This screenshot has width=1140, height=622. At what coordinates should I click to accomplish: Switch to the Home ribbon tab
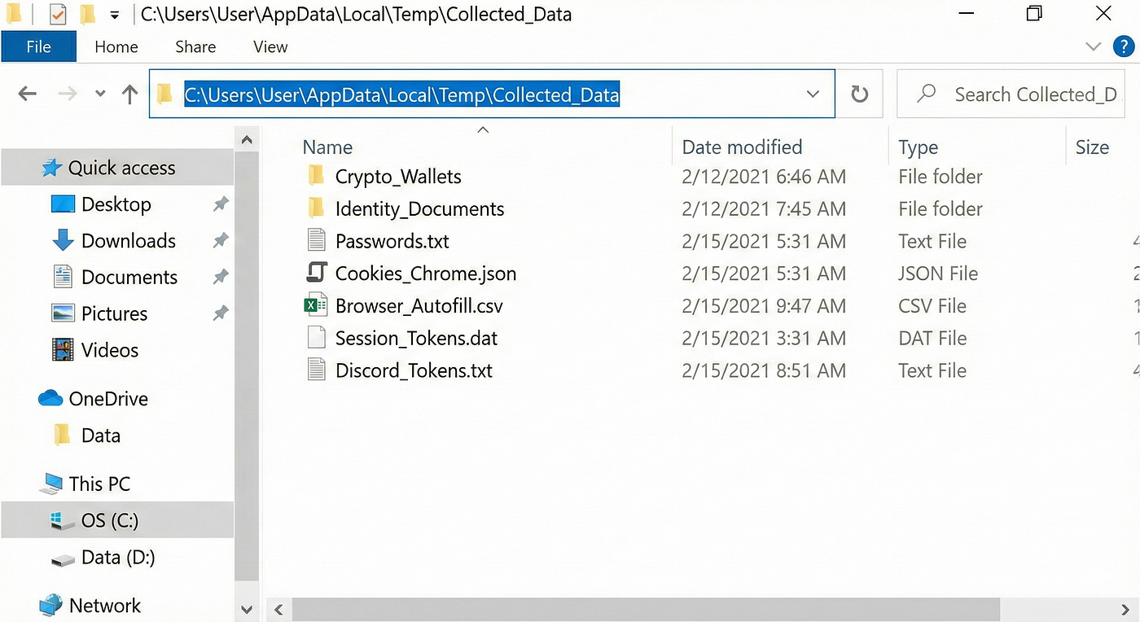click(116, 47)
